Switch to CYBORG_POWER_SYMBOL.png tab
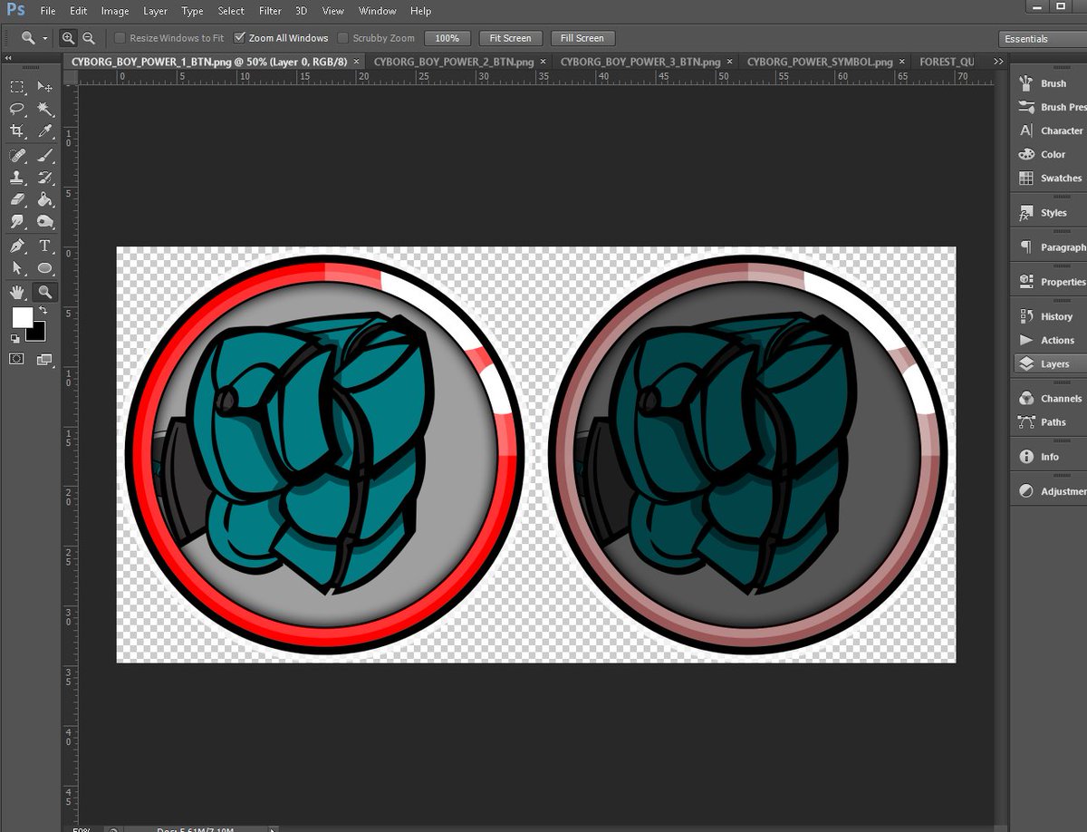Viewport: 1087px width, 832px height. (820, 62)
